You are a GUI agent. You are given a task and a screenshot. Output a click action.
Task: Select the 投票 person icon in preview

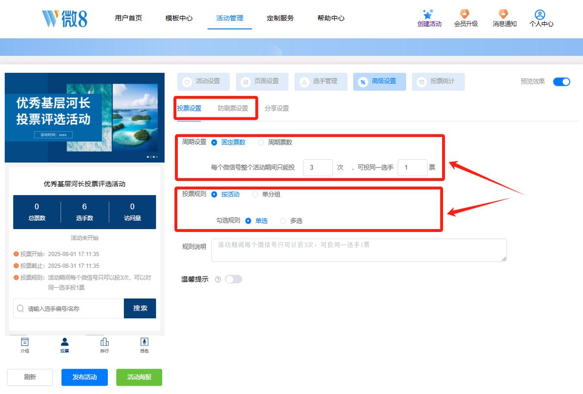tap(65, 342)
